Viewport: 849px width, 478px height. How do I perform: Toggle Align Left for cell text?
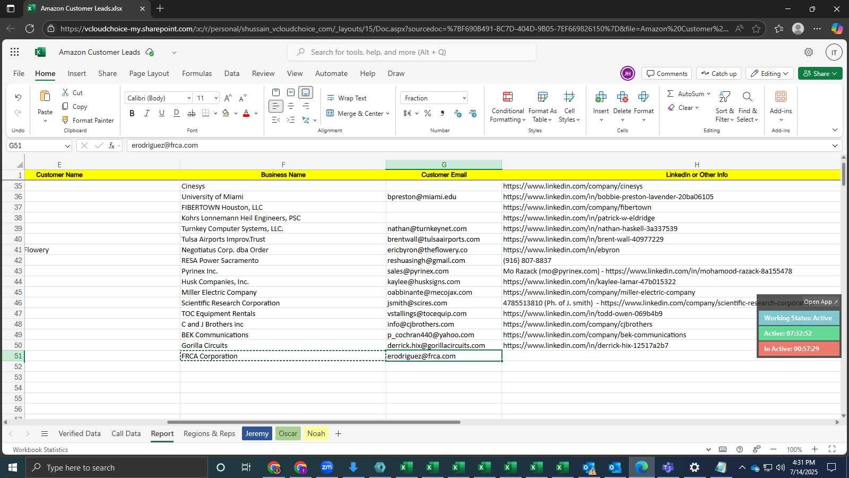pos(276,106)
